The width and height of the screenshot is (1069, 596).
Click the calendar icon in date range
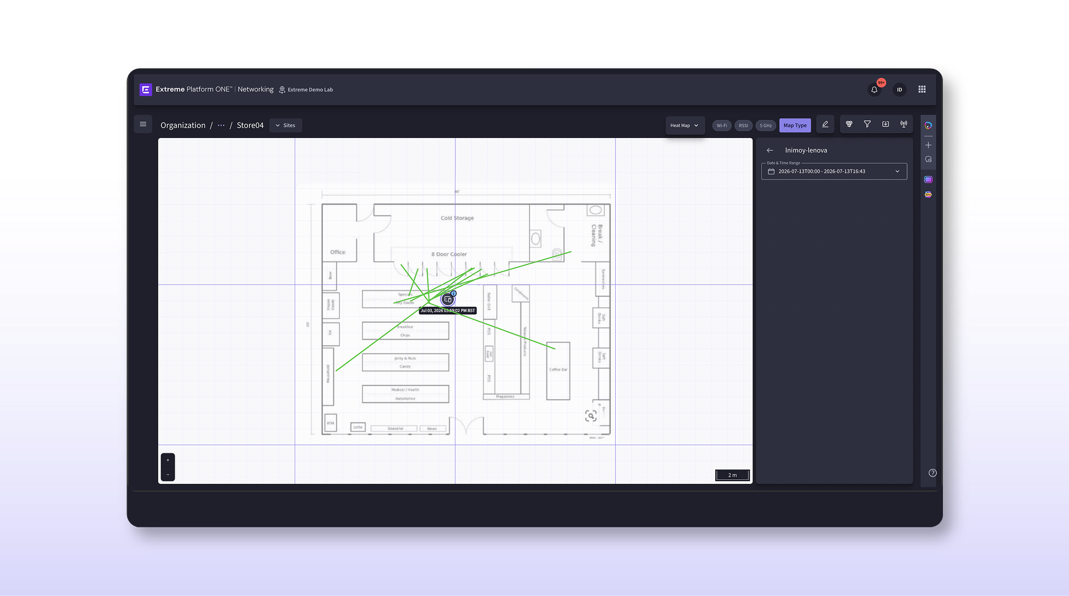click(x=771, y=171)
